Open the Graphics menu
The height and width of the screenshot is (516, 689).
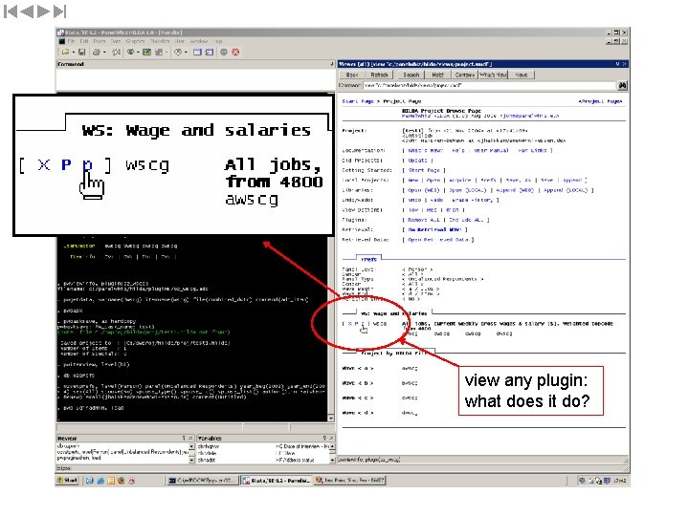click(x=135, y=41)
